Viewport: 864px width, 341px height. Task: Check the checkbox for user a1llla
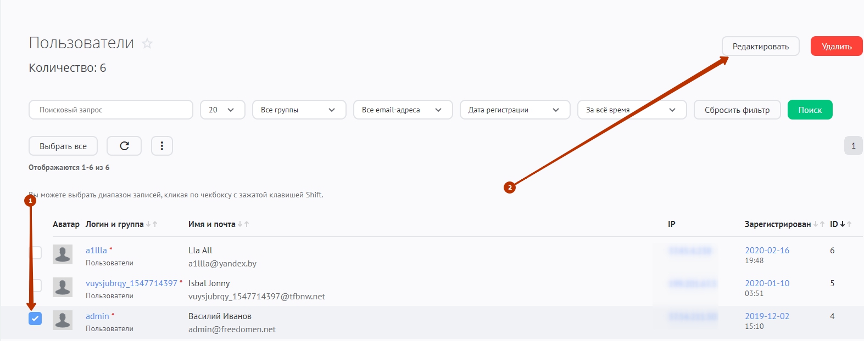(x=36, y=252)
